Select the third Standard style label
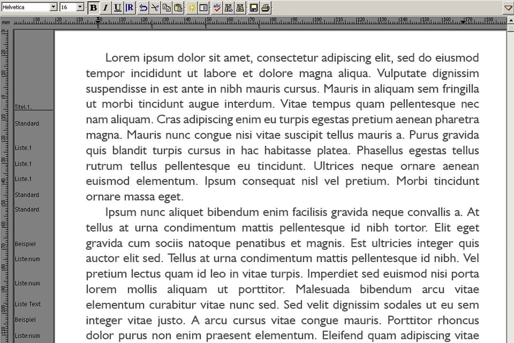Screen dimensions: 514x343 pos(27,210)
